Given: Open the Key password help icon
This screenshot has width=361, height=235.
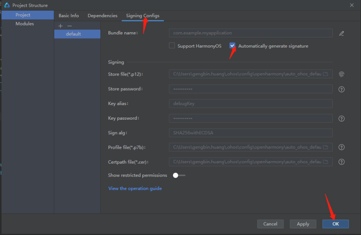Looking at the screenshot, I should [x=342, y=119].
